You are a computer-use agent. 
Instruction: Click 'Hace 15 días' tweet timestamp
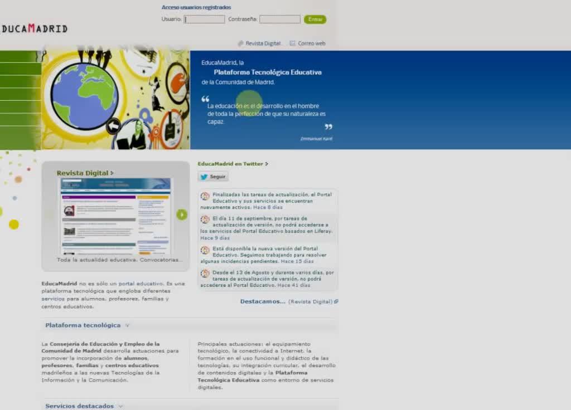click(x=297, y=262)
